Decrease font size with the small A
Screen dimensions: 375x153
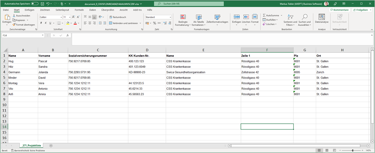78,17
